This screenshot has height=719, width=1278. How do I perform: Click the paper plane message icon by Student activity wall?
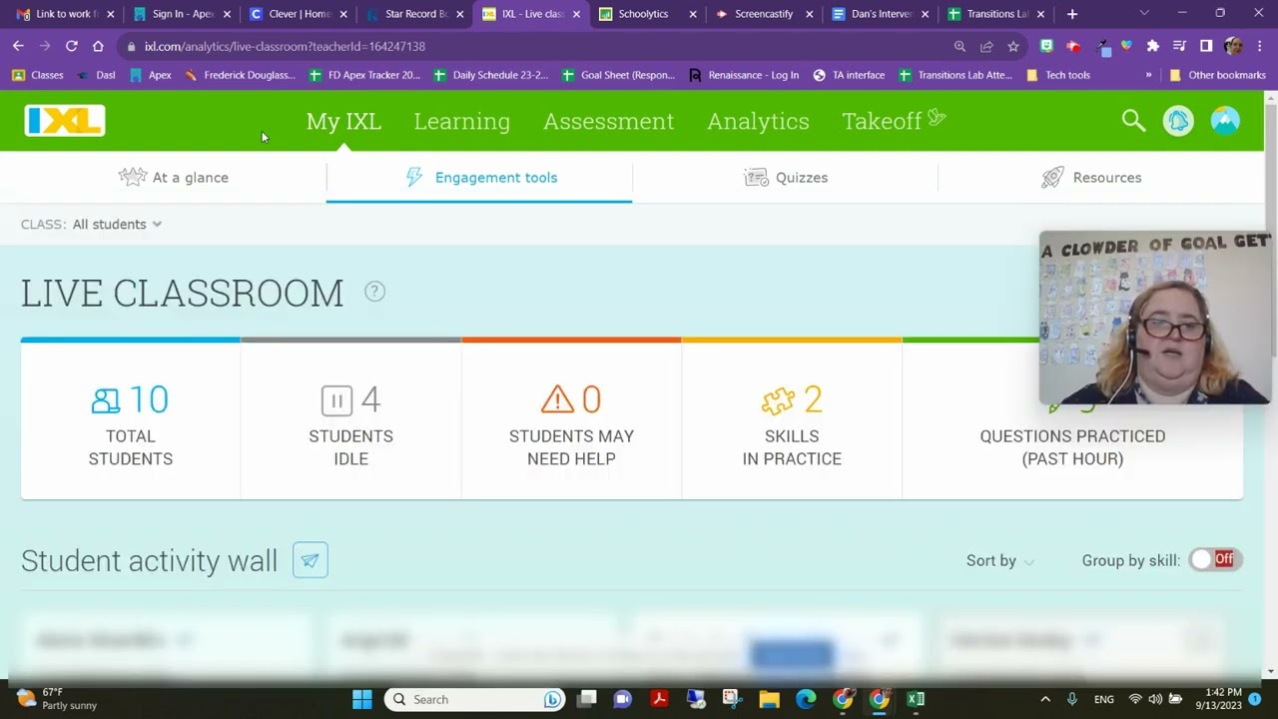pos(310,560)
